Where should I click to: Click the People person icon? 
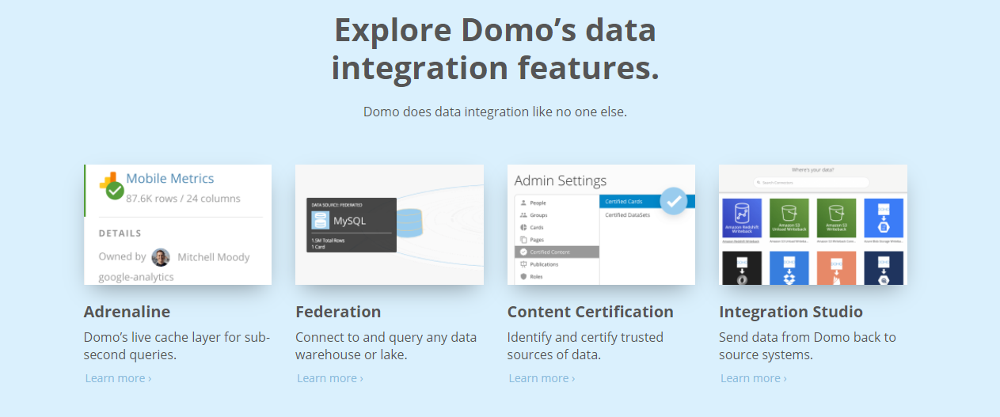(x=523, y=203)
